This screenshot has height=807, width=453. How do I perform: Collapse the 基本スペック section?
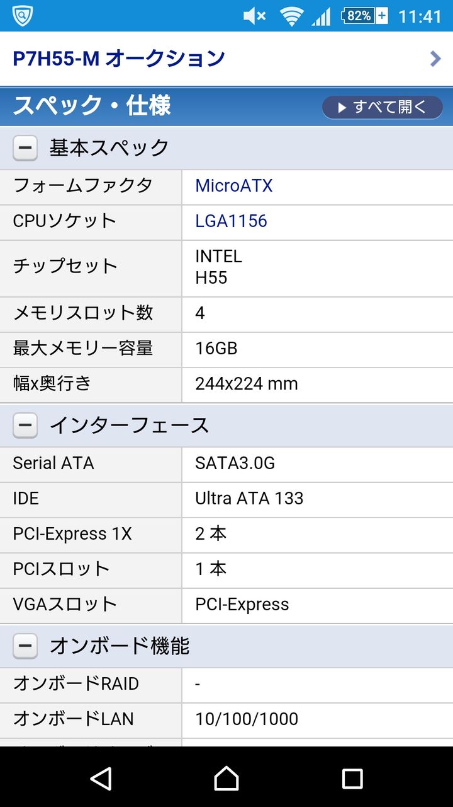pos(25,148)
